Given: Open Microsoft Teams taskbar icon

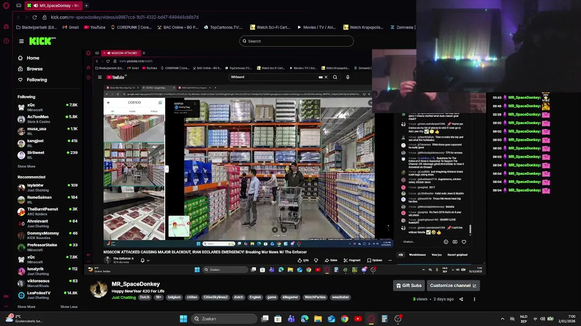Looking at the screenshot, I should [x=291, y=319].
